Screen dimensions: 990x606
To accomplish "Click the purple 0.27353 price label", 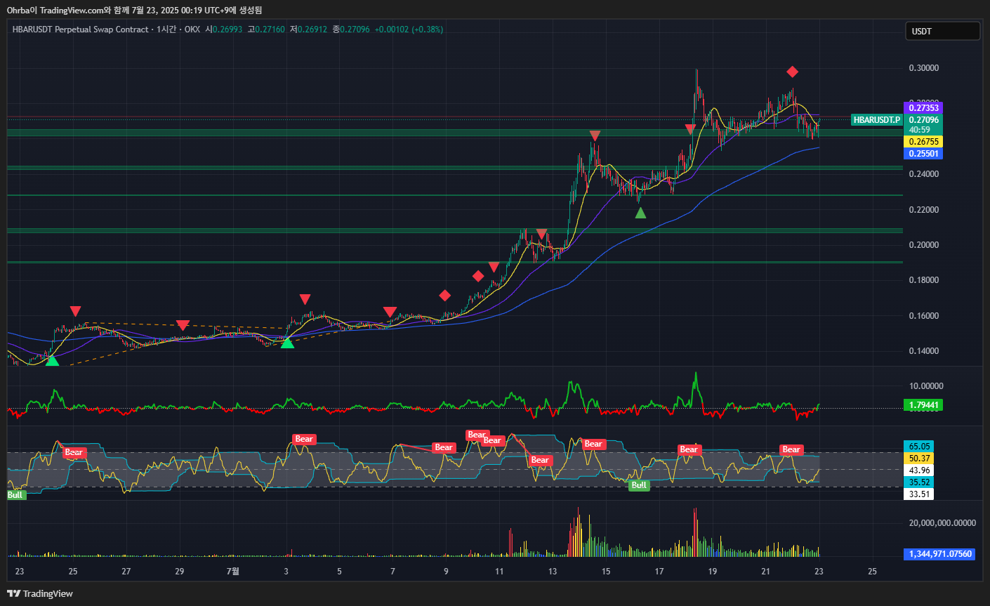I will 923,108.
